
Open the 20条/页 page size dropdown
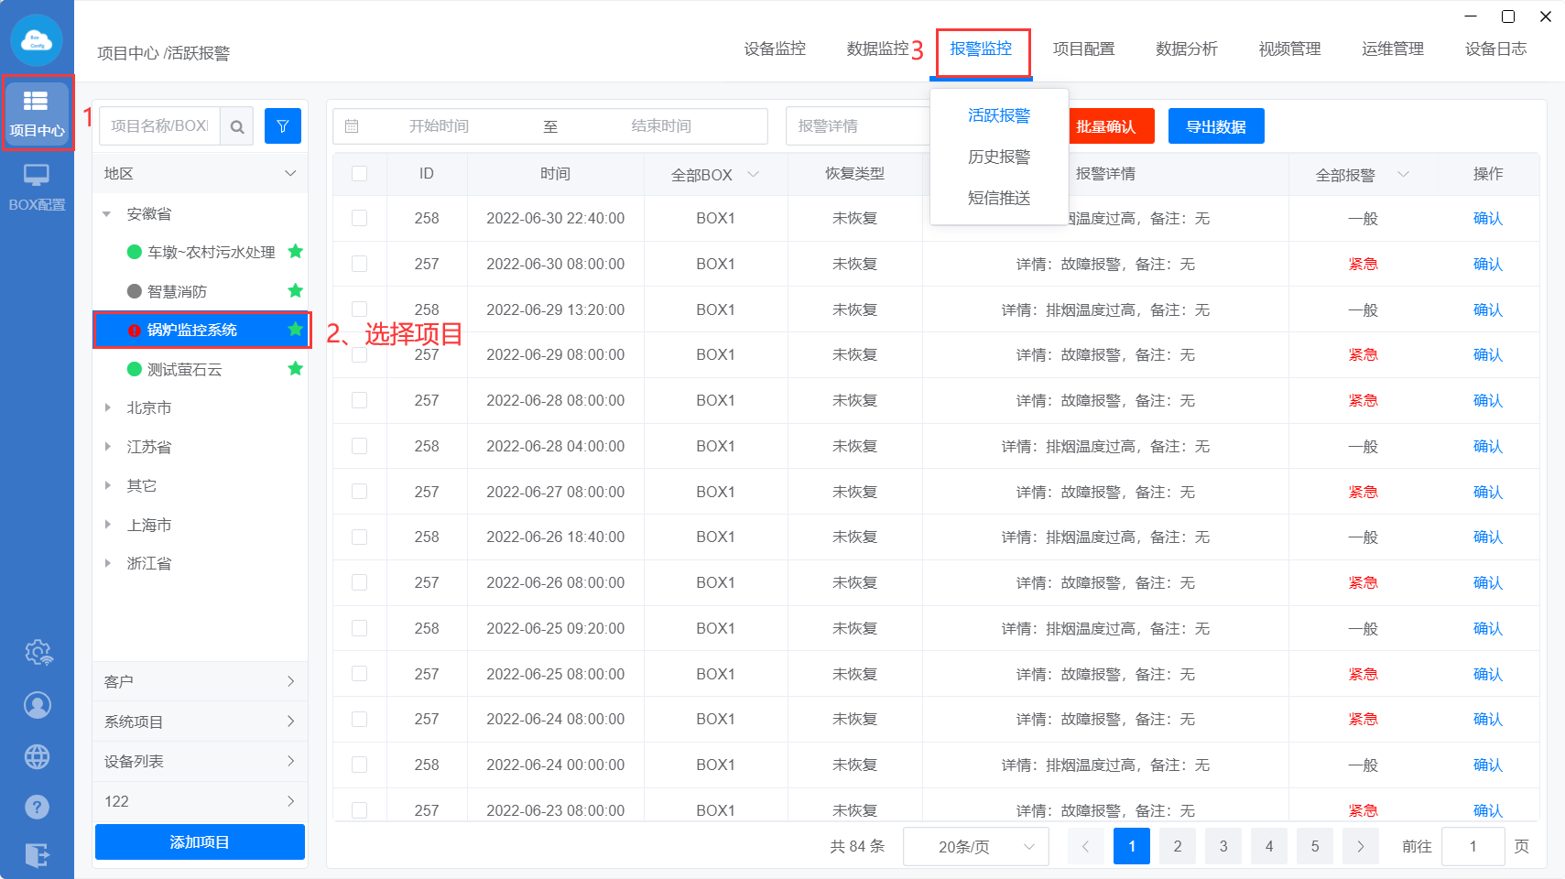coord(975,846)
